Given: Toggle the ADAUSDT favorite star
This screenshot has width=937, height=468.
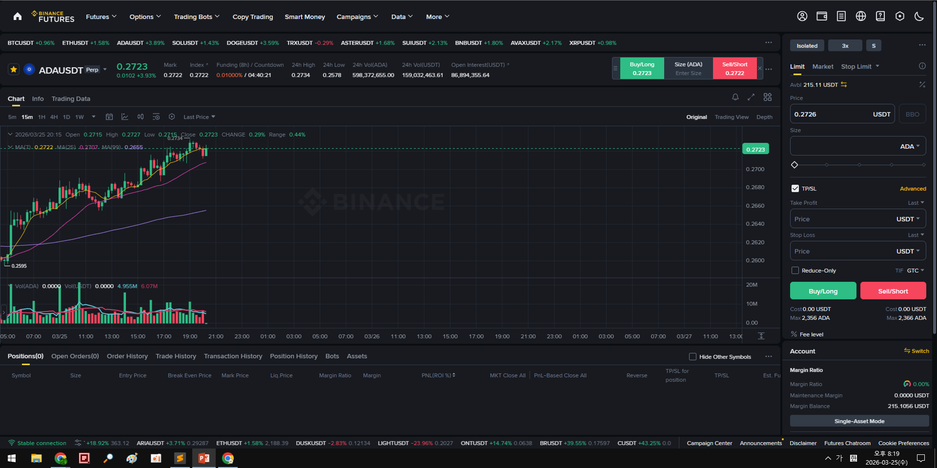Looking at the screenshot, I should (14, 69).
